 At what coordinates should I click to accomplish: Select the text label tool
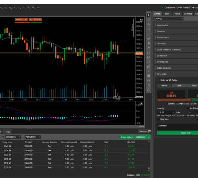(149, 71)
